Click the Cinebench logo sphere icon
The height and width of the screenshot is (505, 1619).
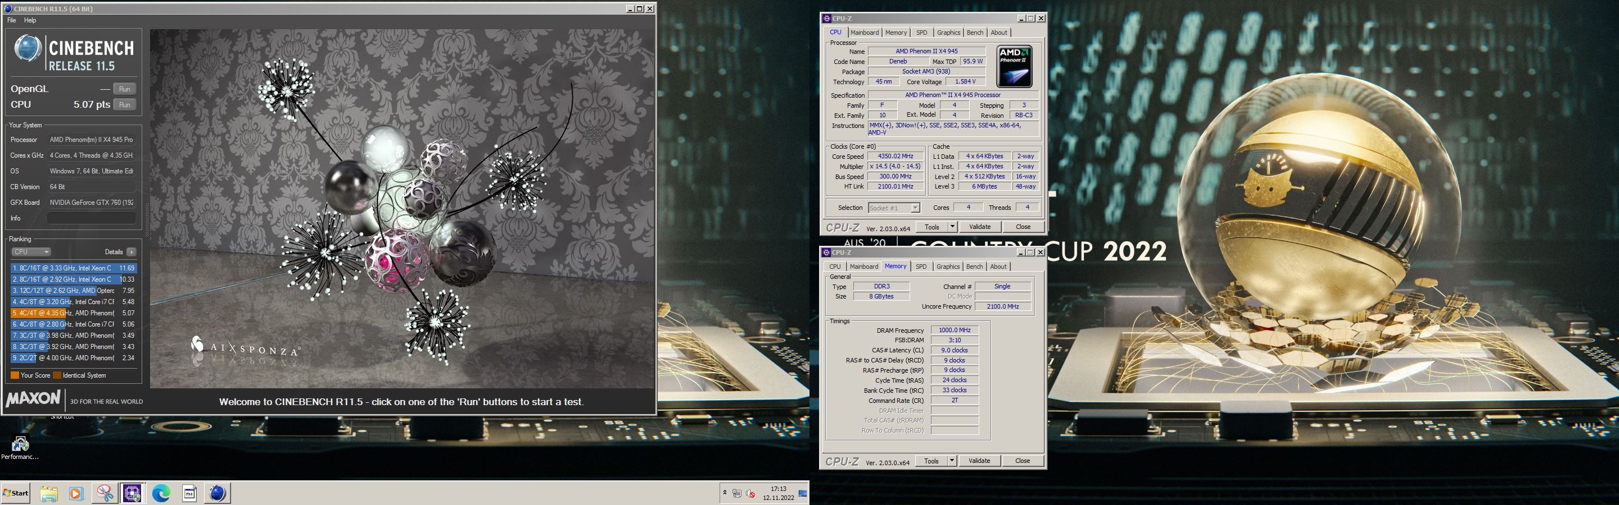point(28,48)
